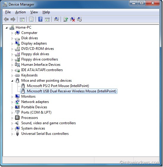
Task: Click the Disable device toolbar icon
Action: tap(79, 19)
